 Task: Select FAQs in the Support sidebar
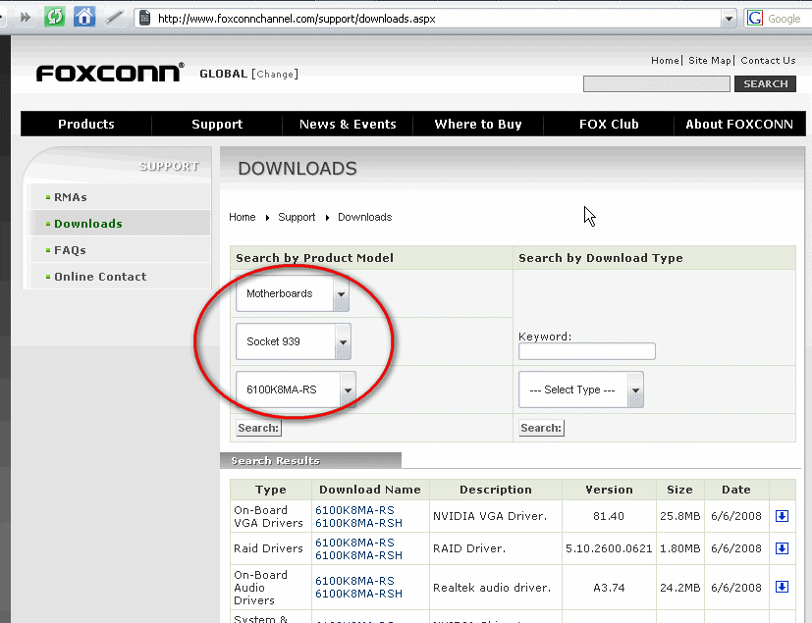tap(70, 250)
